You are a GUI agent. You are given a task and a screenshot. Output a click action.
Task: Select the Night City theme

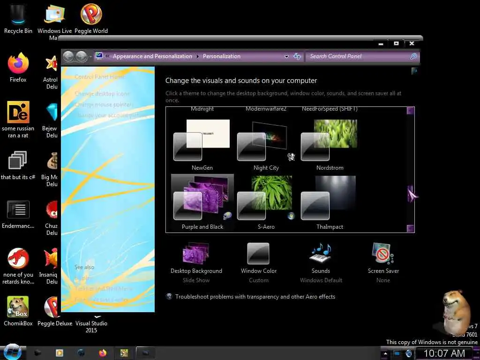(266, 145)
